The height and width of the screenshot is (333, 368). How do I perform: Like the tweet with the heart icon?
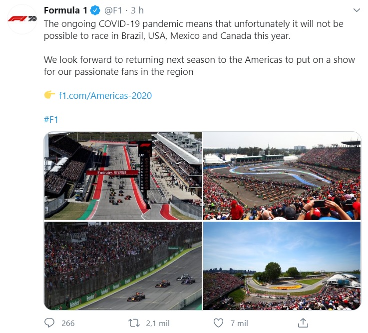pyautogui.click(x=218, y=323)
